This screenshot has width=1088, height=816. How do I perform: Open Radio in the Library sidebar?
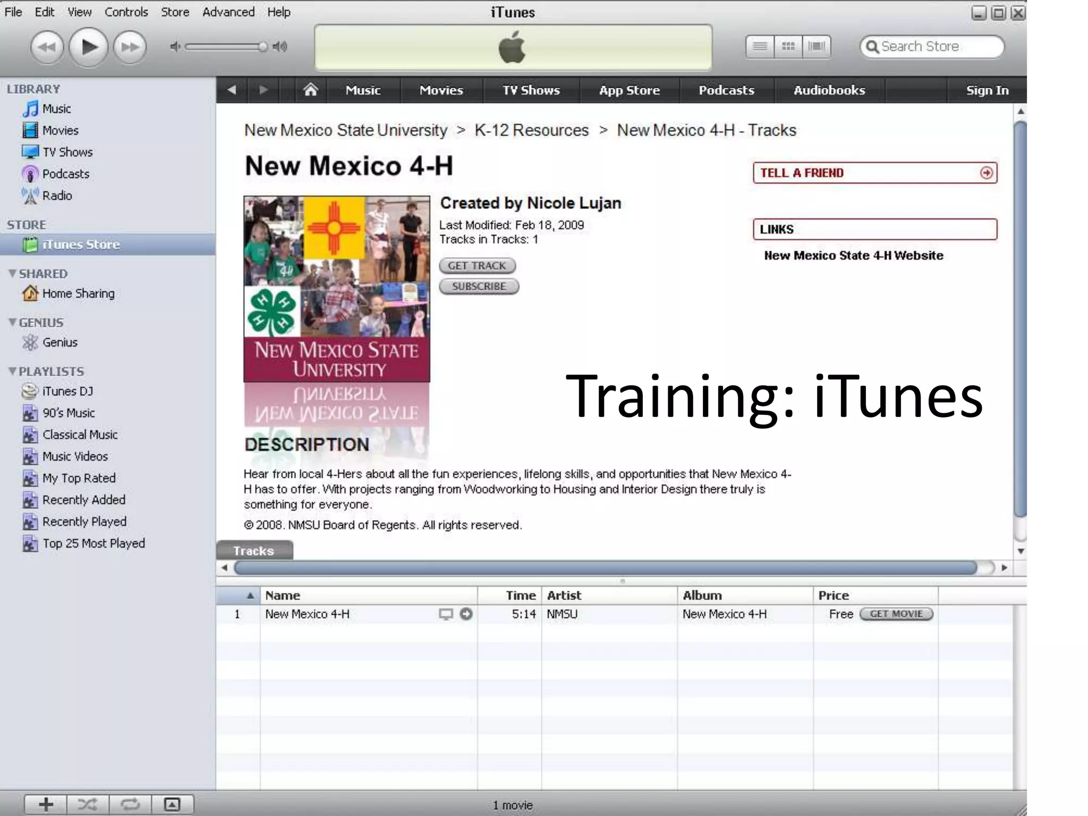pos(57,195)
